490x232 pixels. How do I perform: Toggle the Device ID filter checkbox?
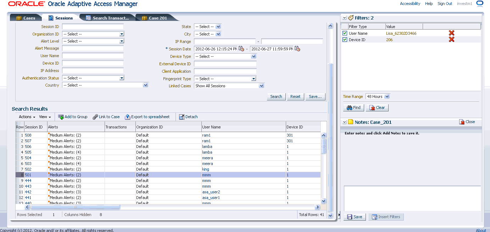[345, 40]
